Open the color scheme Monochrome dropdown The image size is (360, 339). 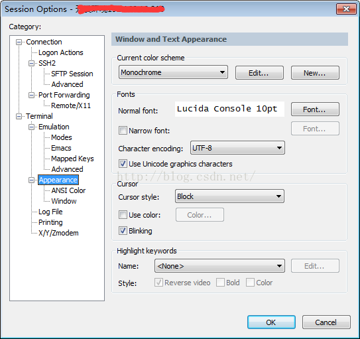(173, 72)
